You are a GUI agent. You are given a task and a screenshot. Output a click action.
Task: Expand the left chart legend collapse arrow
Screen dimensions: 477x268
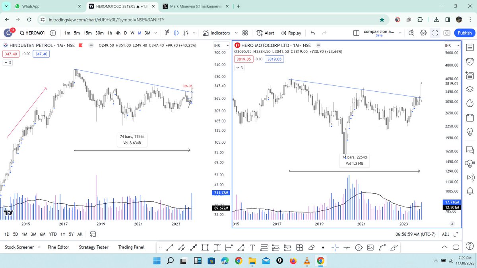coord(8,62)
